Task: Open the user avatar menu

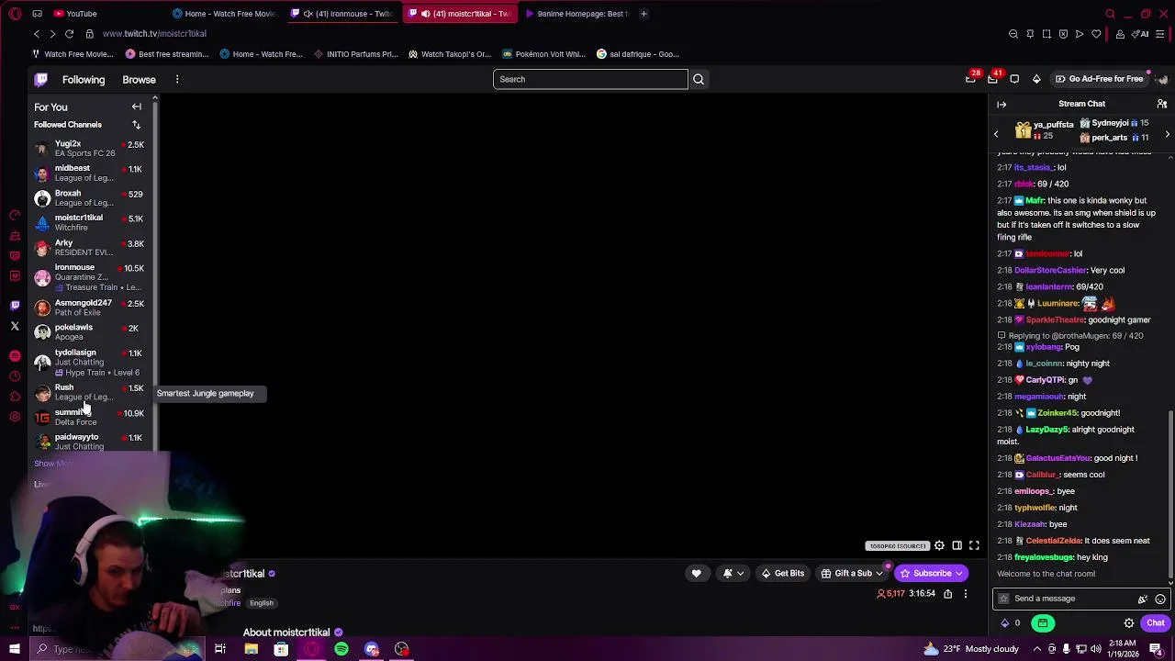Action: click(x=1161, y=79)
